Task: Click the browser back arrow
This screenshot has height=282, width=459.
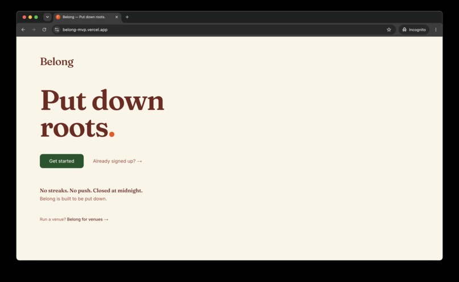Action: tap(23, 30)
